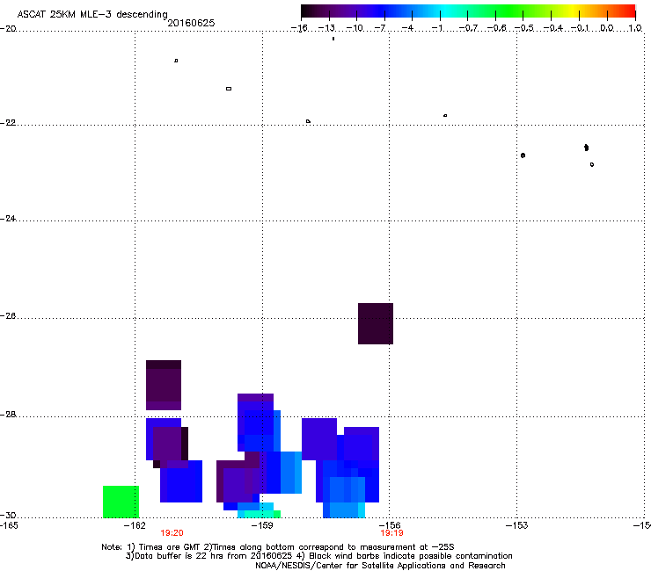Click the bright green data block on the map
This screenshot has height=571, width=651.
pos(121,502)
